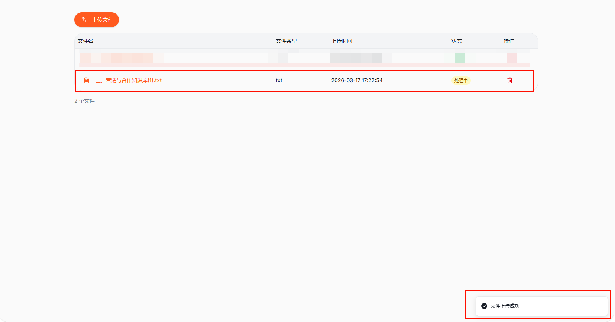Click the 上传文件 upload button
The image size is (615, 322).
click(x=97, y=20)
